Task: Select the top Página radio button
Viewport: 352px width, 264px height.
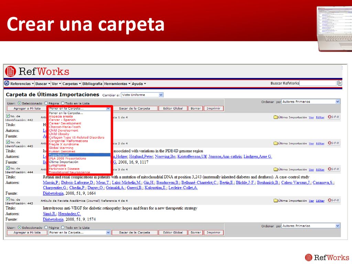Action: 46,103
